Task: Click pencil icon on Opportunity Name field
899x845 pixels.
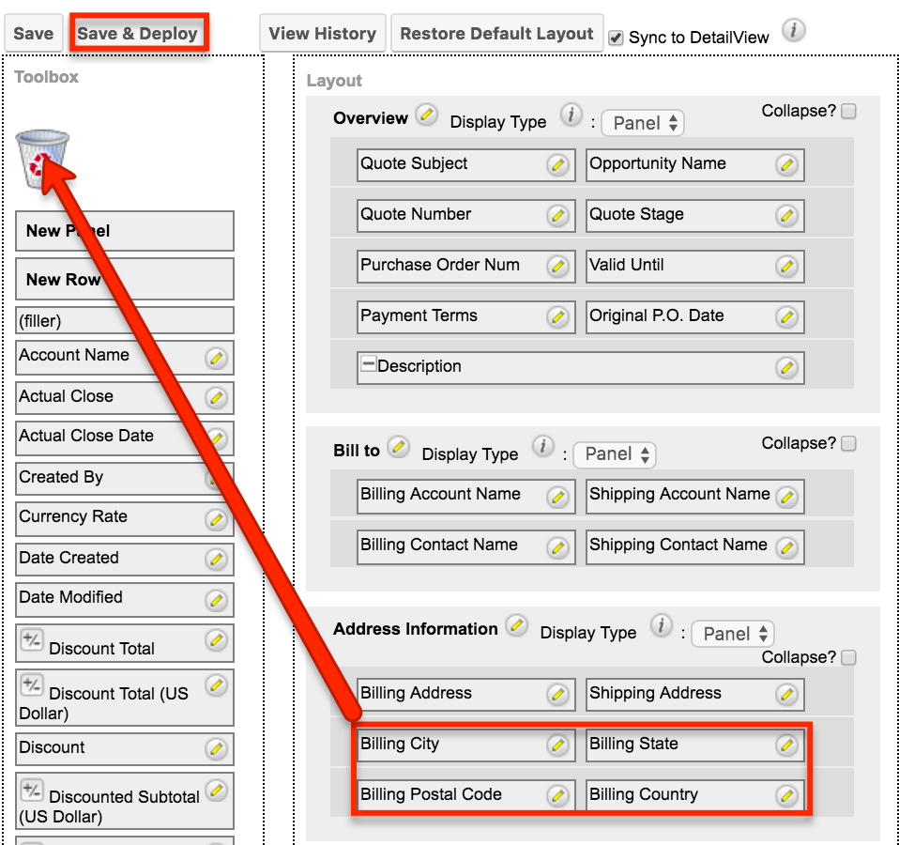Action: coord(786,165)
